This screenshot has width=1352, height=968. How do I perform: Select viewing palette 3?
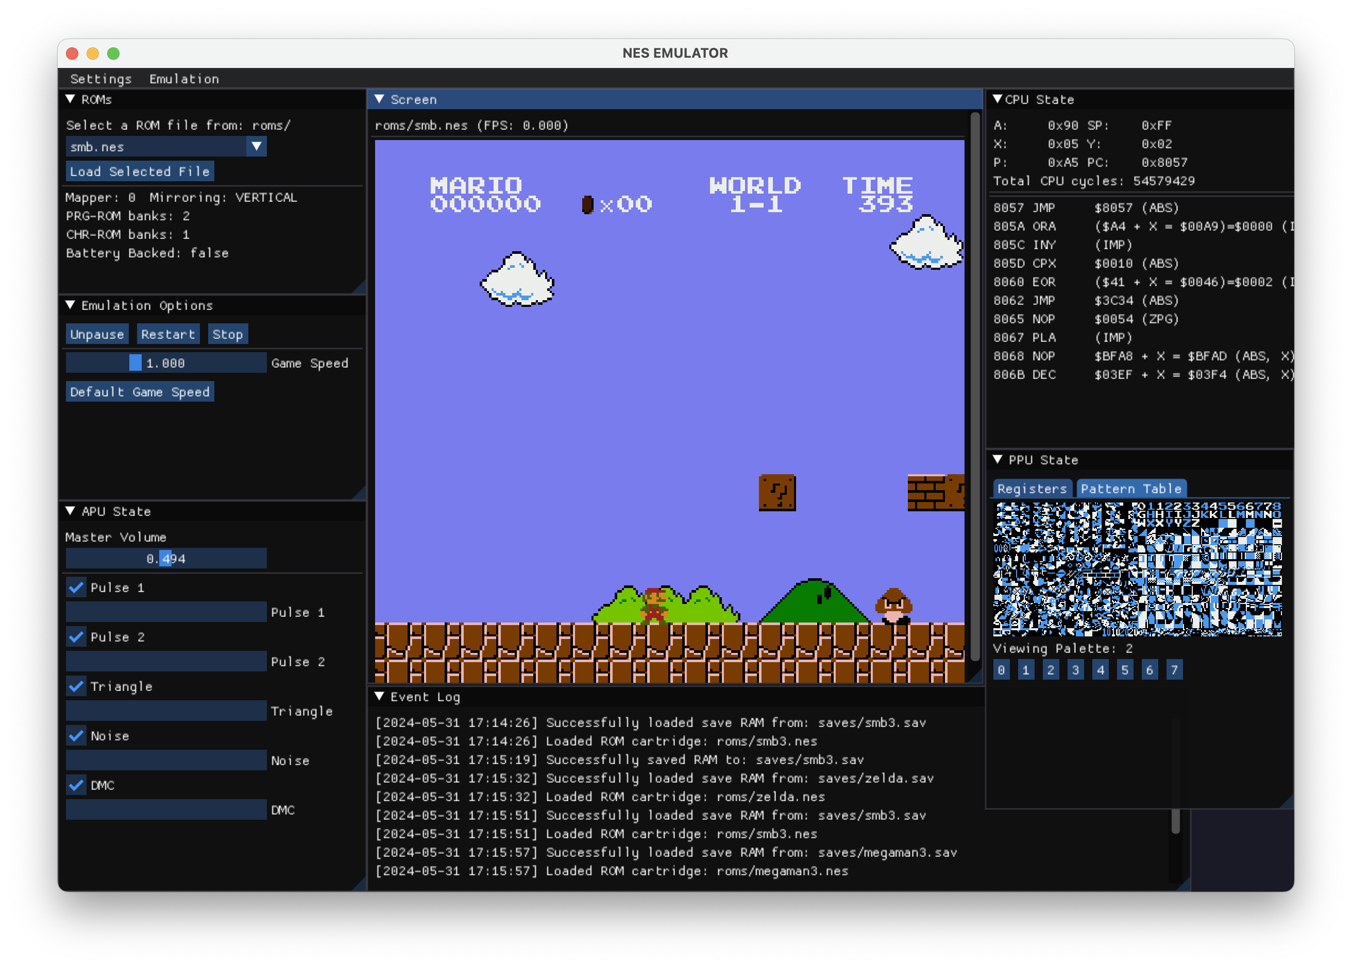pyautogui.click(x=1075, y=670)
